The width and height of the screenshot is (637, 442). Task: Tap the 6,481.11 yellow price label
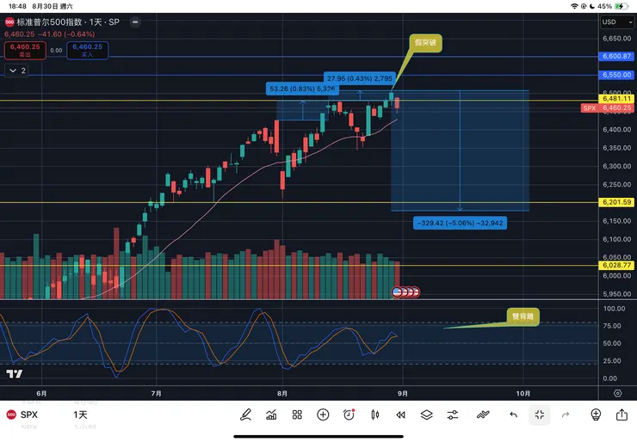(616, 99)
